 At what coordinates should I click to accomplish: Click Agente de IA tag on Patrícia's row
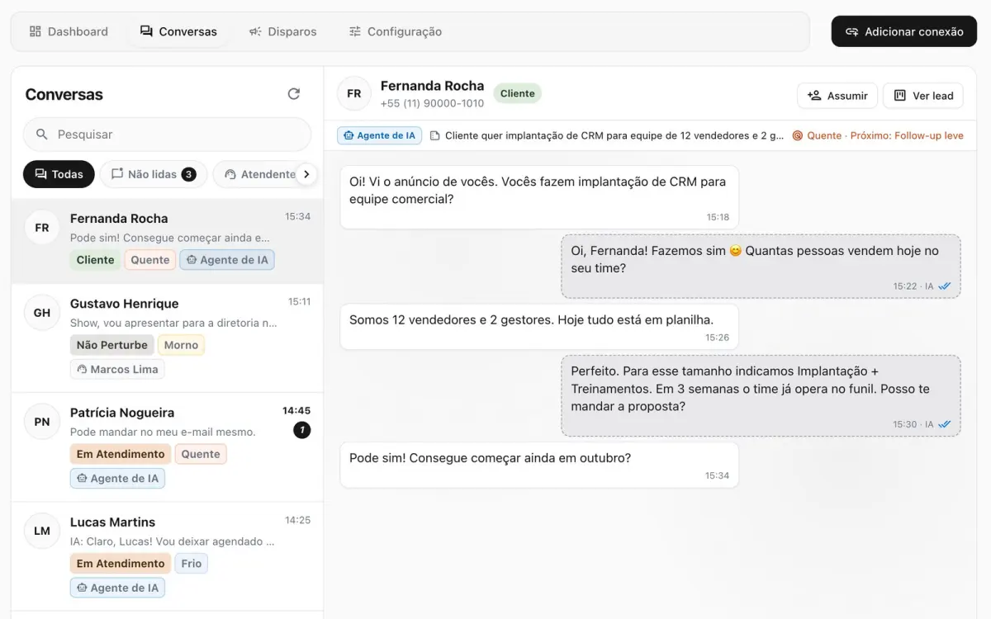(x=117, y=478)
